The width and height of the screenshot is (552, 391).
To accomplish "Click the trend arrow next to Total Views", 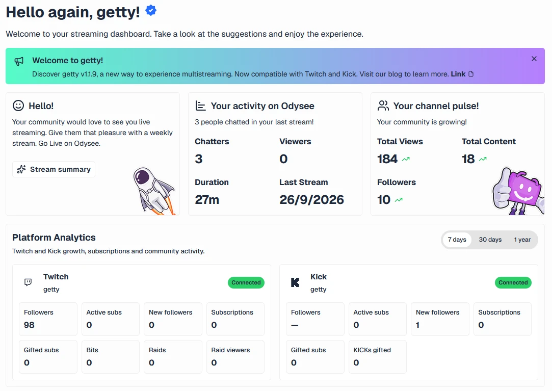I will [406, 159].
